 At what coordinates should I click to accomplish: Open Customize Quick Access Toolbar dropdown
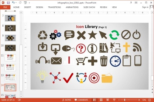[29, 3]
